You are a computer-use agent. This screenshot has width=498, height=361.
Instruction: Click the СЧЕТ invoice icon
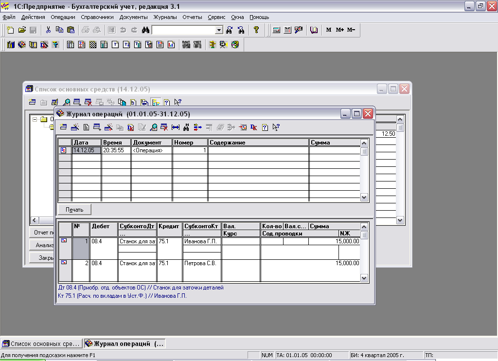point(197,45)
